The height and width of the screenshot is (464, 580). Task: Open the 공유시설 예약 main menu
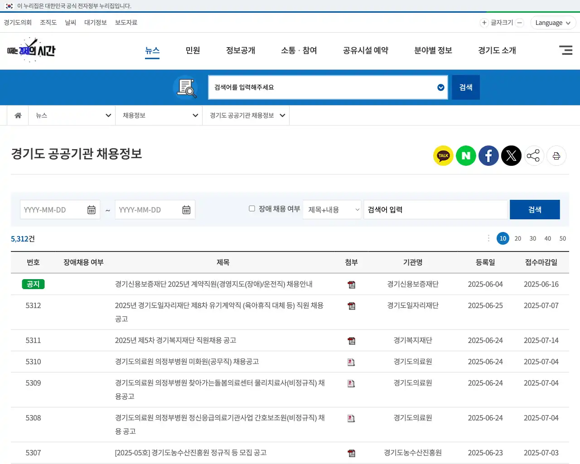[x=366, y=50]
